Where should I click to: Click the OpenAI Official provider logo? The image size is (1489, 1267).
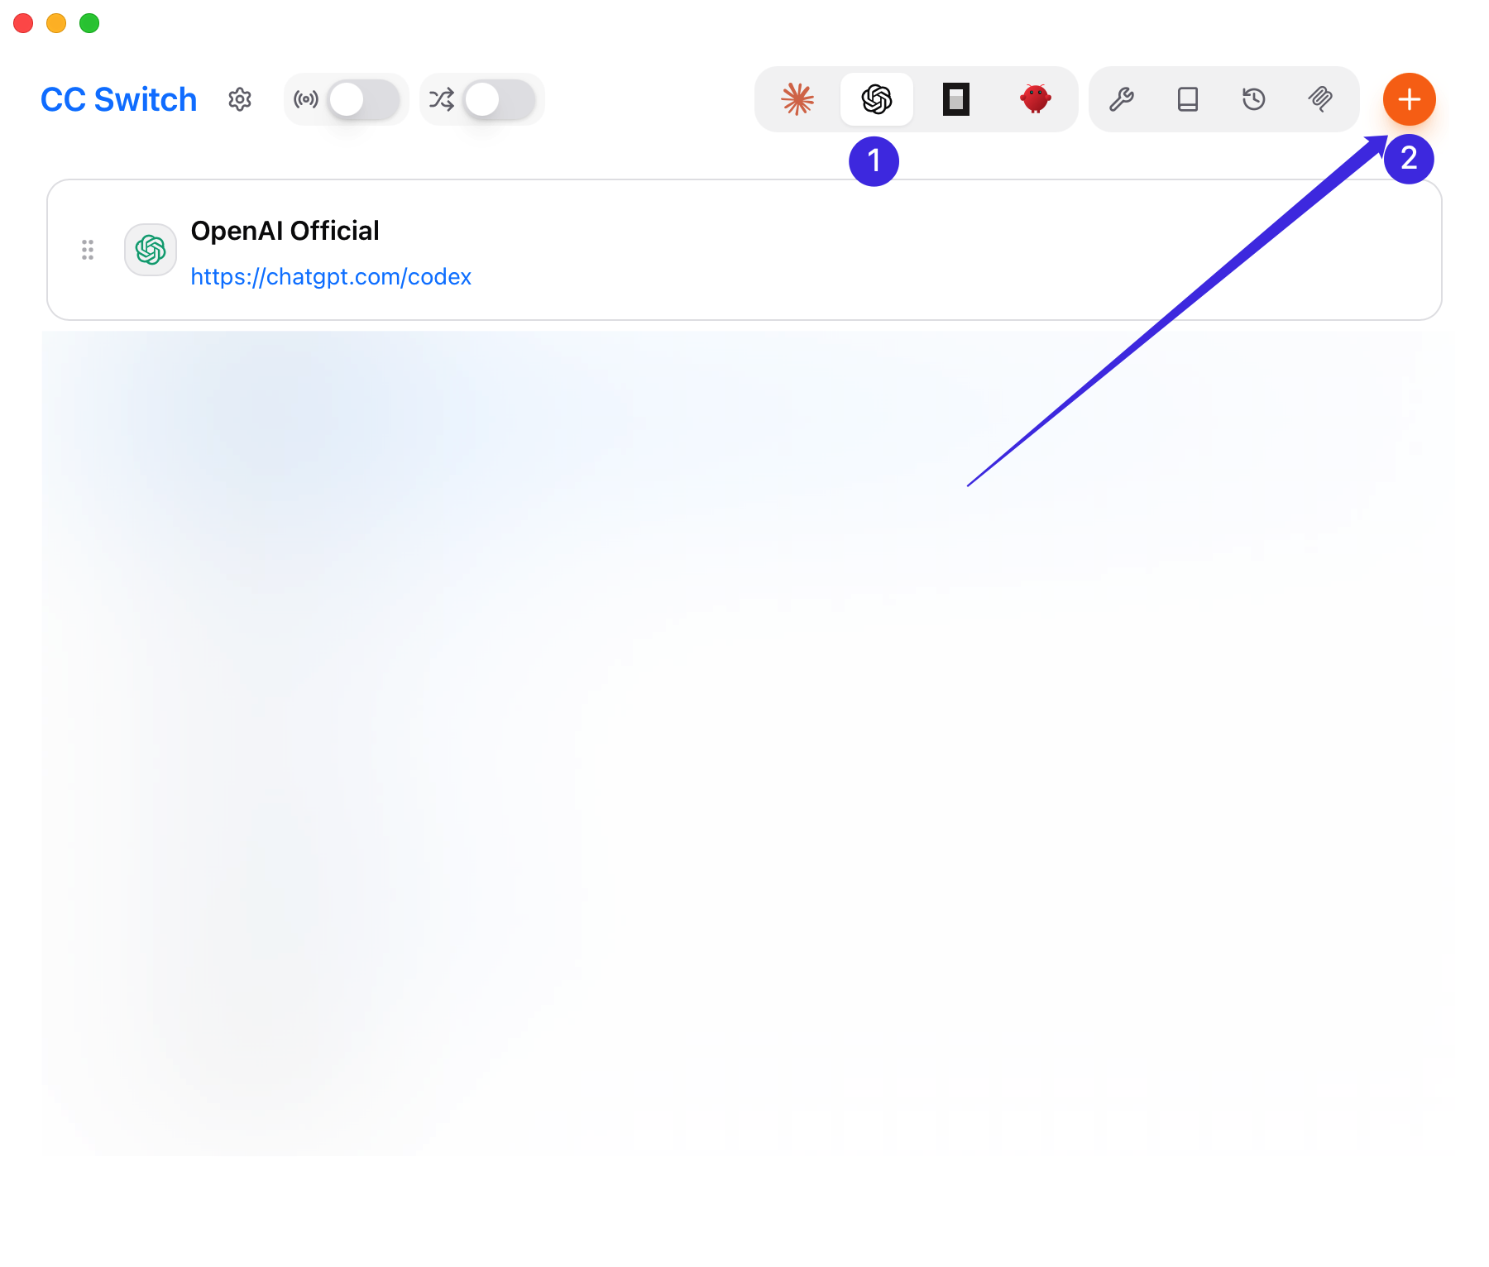point(151,250)
